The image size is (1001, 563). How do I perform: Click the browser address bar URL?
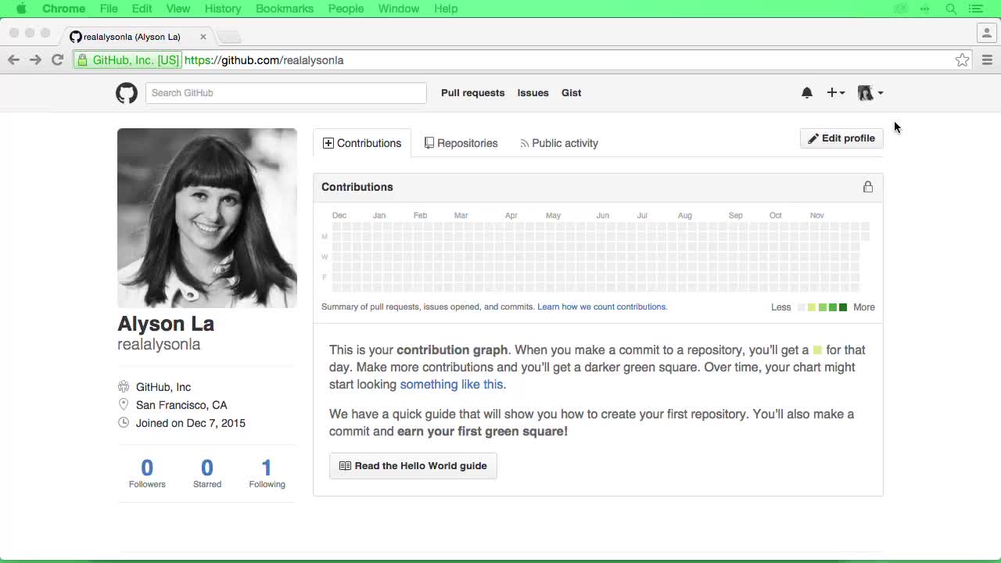[x=264, y=60]
